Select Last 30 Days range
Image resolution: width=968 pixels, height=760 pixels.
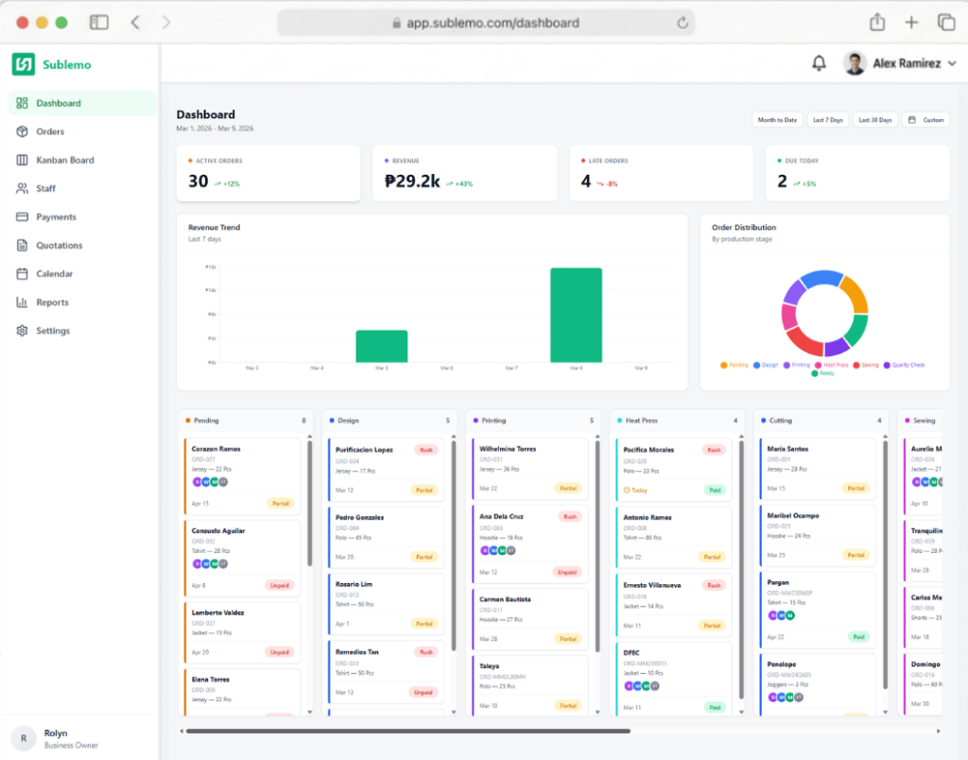pos(875,120)
